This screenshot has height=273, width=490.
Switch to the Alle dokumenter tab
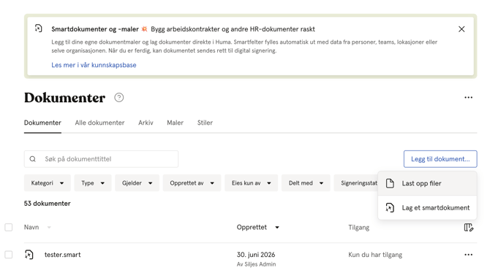pyautogui.click(x=99, y=123)
